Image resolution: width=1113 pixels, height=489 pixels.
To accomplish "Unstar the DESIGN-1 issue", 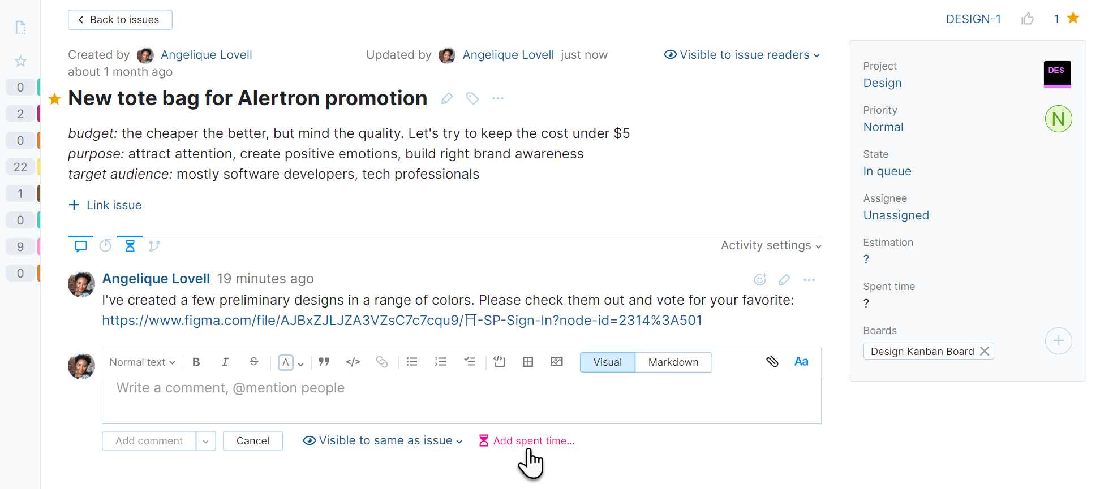I will [1072, 18].
